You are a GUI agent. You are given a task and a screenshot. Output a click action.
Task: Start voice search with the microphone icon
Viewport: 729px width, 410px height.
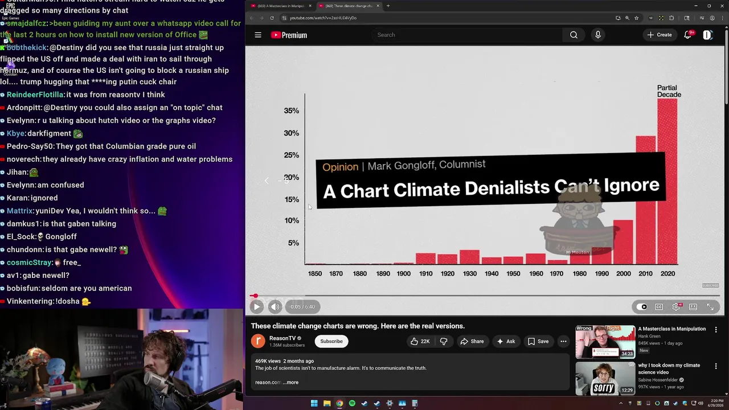tap(597, 35)
